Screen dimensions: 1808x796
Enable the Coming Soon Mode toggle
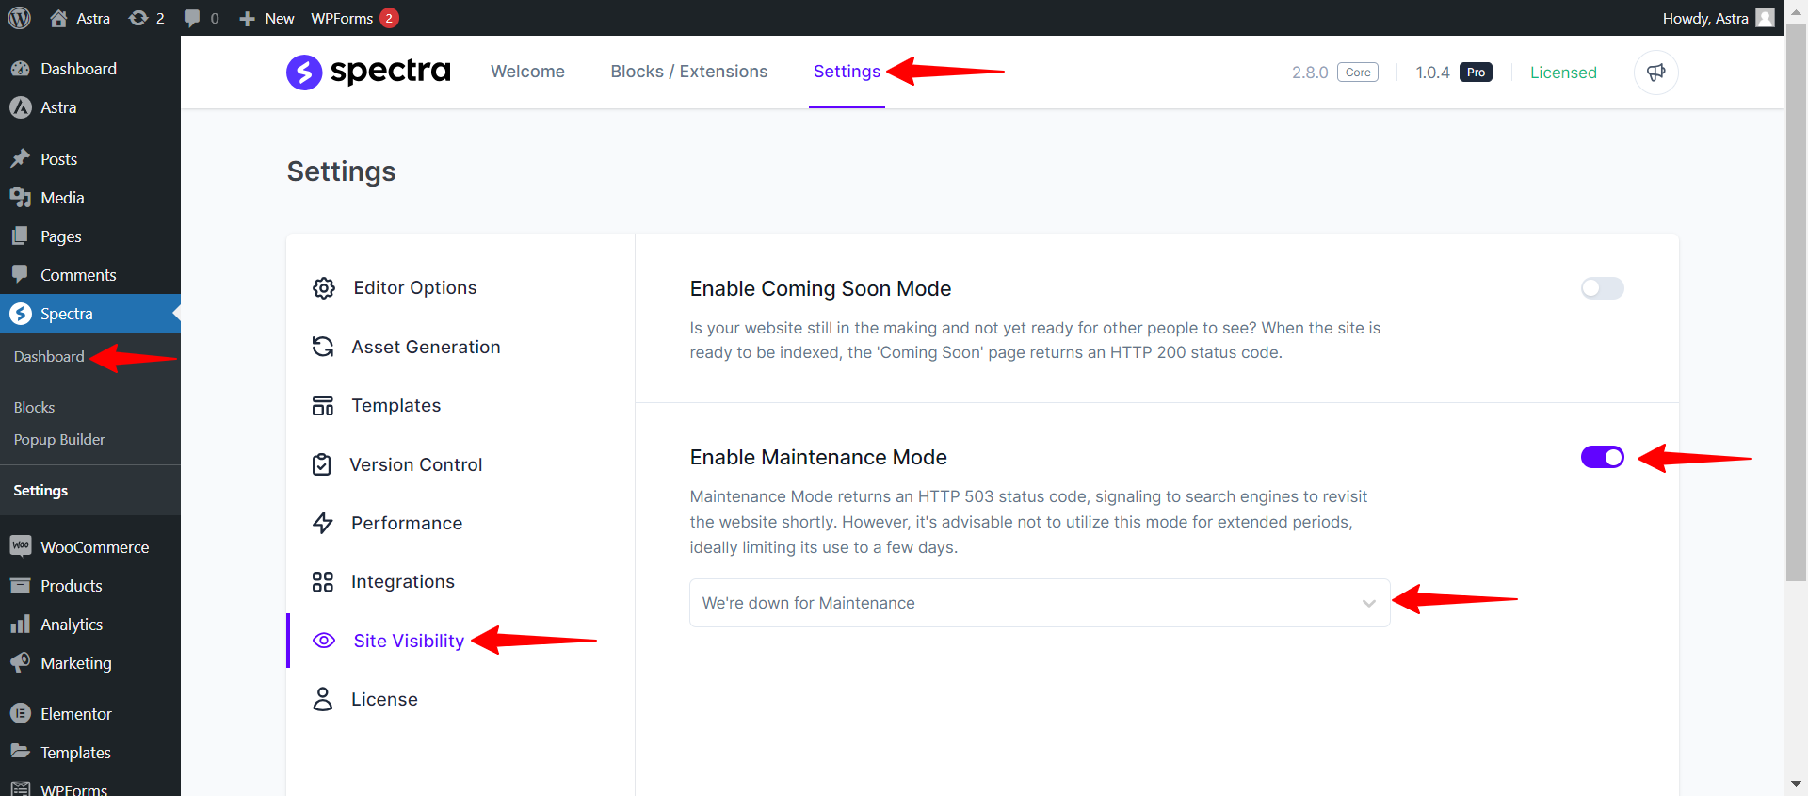tap(1602, 288)
